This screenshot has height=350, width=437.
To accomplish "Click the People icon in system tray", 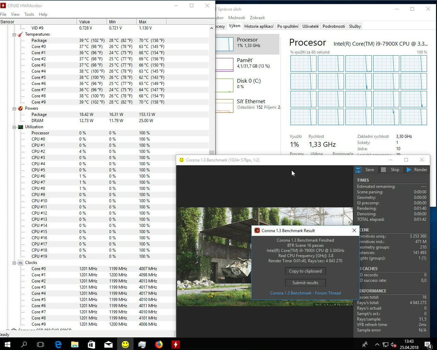I will coord(365,344).
